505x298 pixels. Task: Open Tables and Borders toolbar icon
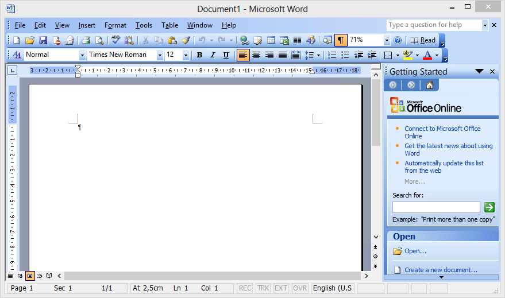(257, 40)
